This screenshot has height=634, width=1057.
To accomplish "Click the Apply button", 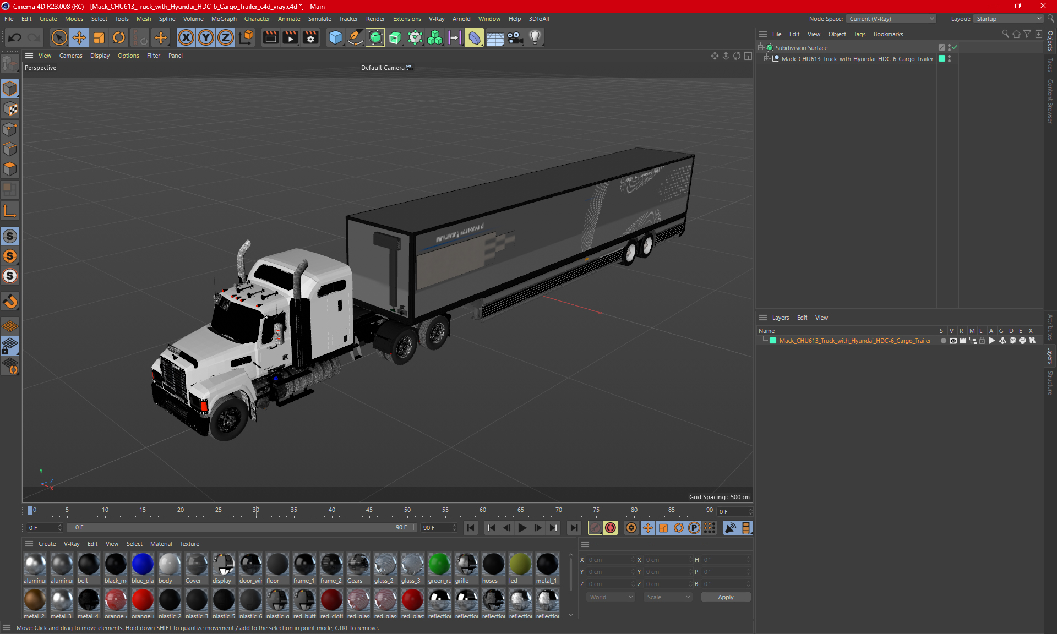I will coord(726,597).
